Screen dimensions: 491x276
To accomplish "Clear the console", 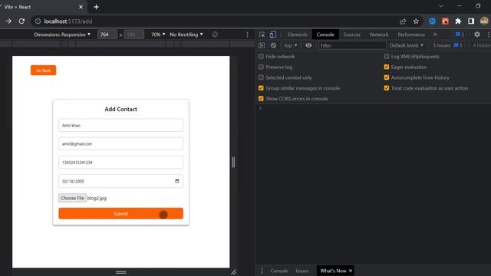I will [273, 45].
